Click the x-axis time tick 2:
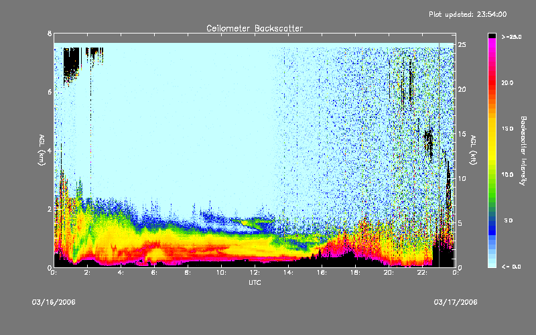This screenshot has width=536, height=335. tap(88, 273)
